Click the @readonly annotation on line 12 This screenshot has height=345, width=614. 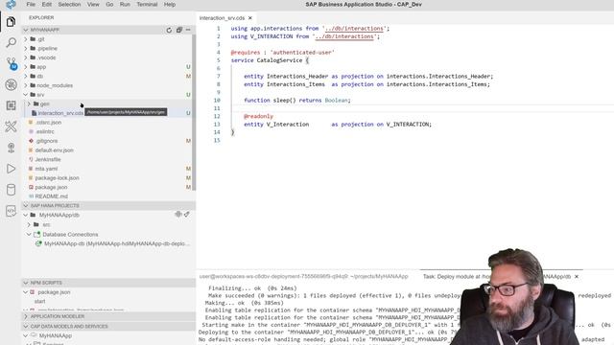[x=258, y=116]
